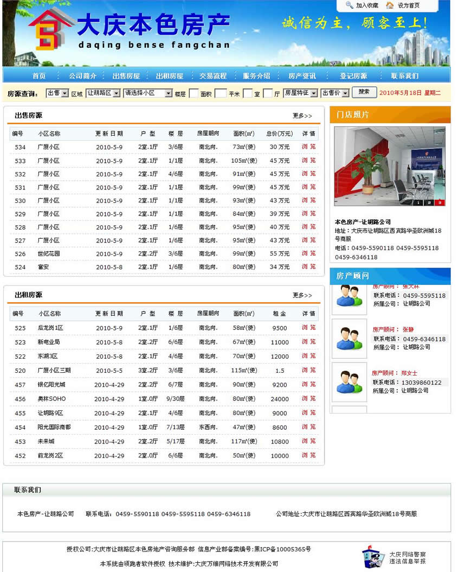This screenshot has width=458, height=572.
Task: Click 更多>> in the 出租房源 section
Action: click(302, 295)
